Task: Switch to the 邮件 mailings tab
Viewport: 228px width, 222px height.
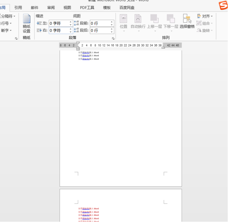Action: (35, 8)
